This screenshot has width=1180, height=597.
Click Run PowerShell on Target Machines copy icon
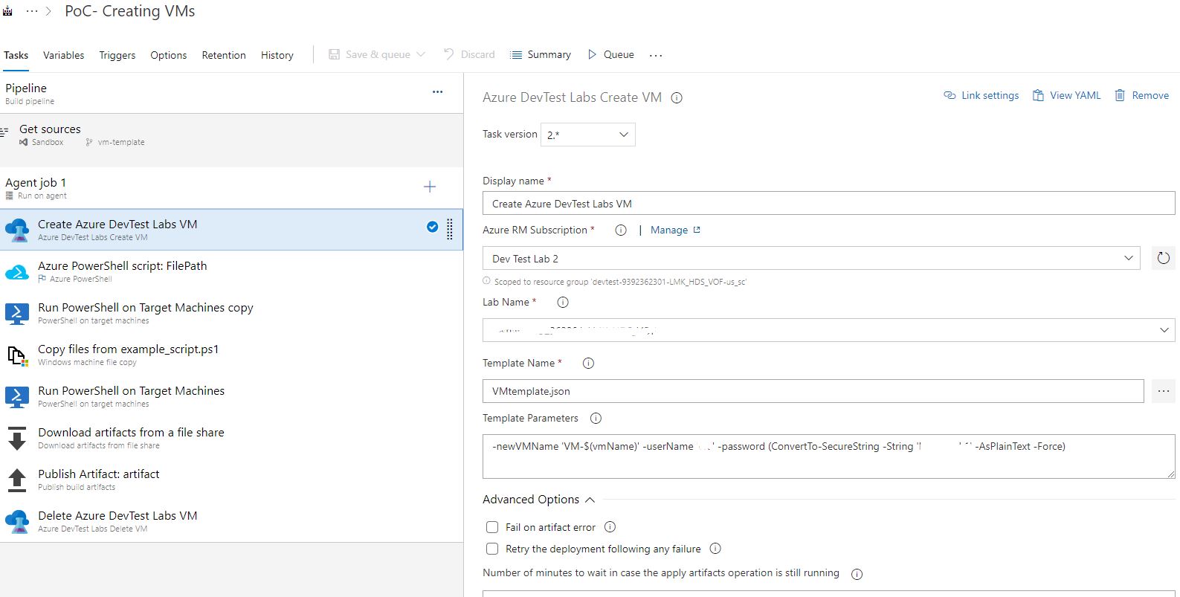coord(17,313)
